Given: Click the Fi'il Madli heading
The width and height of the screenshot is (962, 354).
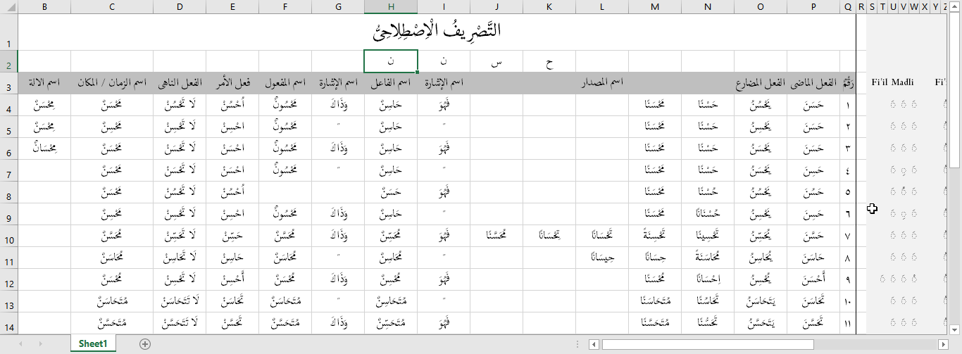Looking at the screenshot, I should point(892,82).
